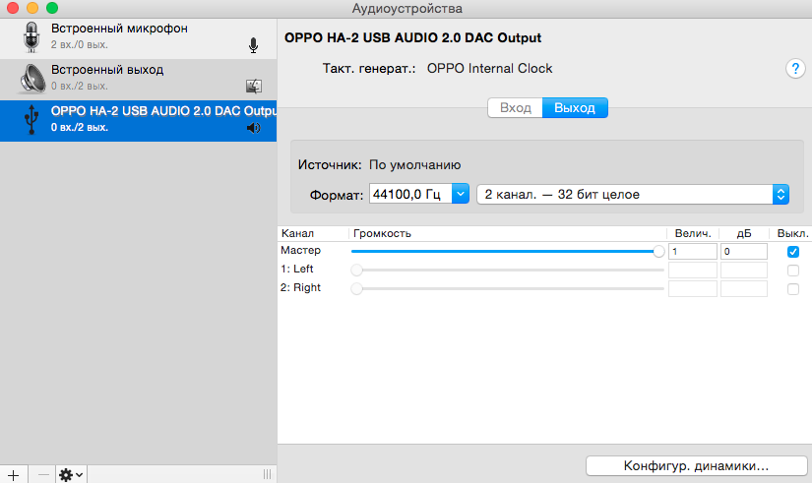Select the Встроенный выход device
The height and width of the screenshot is (483, 812).
tap(138, 80)
